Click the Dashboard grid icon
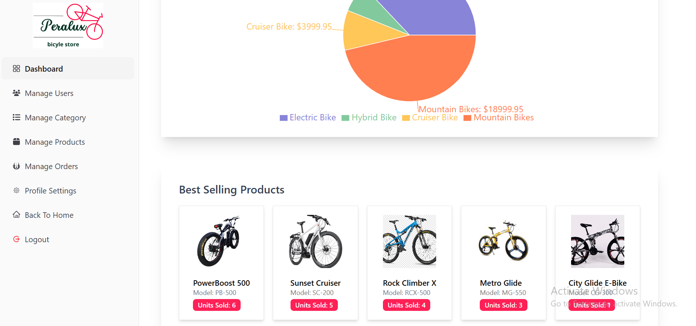This screenshot has width=696, height=326. [x=16, y=69]
